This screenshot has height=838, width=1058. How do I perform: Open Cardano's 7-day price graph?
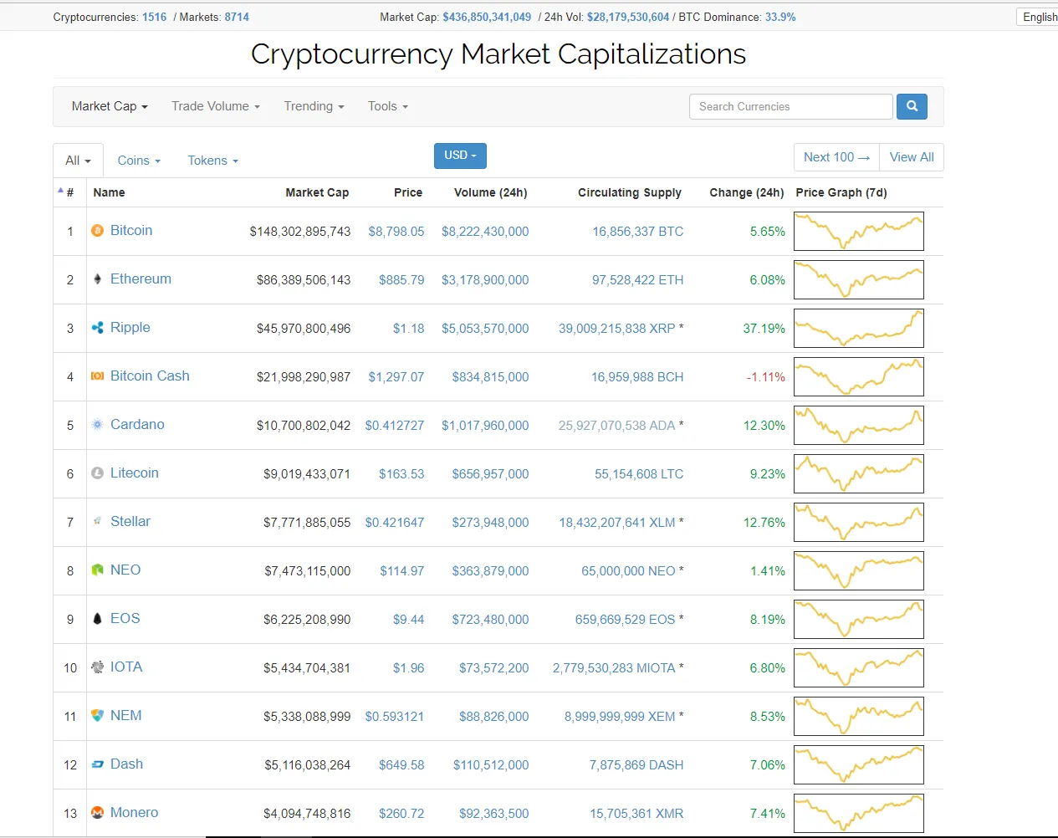pos(859,426)
